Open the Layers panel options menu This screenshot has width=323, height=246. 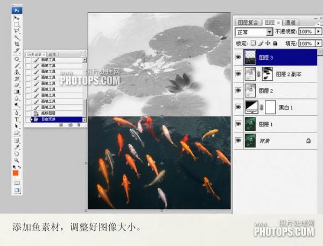point(321,24)
